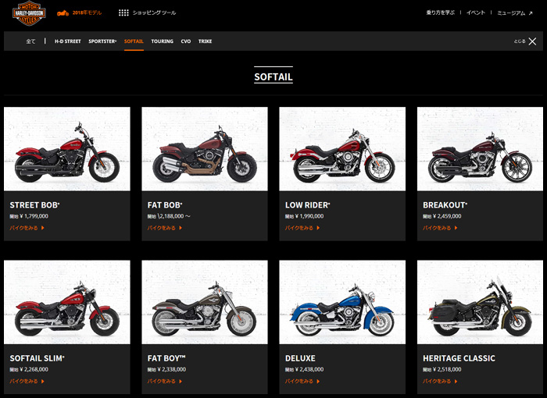Click the FAT BOB title

tap(165, 205)
